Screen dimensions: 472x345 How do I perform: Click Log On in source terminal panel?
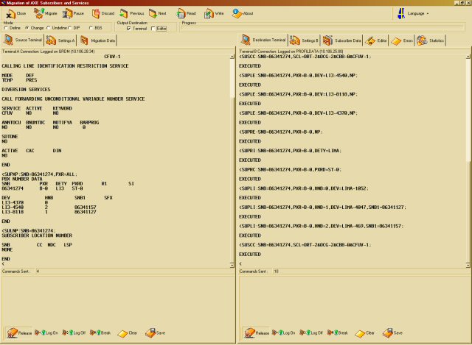pos(48,332)
